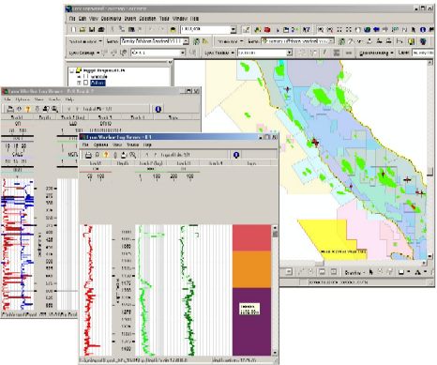The height and width of the screenshot is (365, 437).
Task: Click the blue info icon in back log viewer
Action: tap(158, 109)
